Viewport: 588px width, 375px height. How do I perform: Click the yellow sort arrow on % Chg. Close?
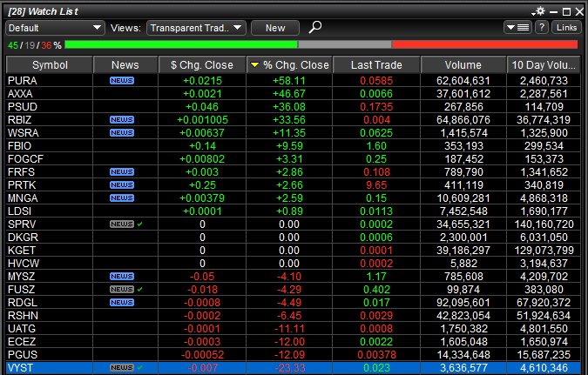coord(254,65)
